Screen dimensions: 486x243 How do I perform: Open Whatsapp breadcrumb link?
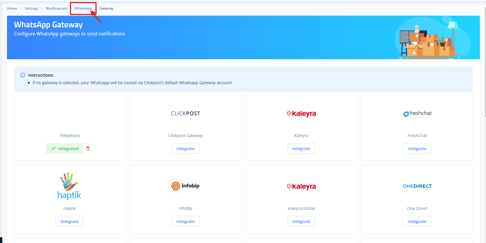click(83, 8)
